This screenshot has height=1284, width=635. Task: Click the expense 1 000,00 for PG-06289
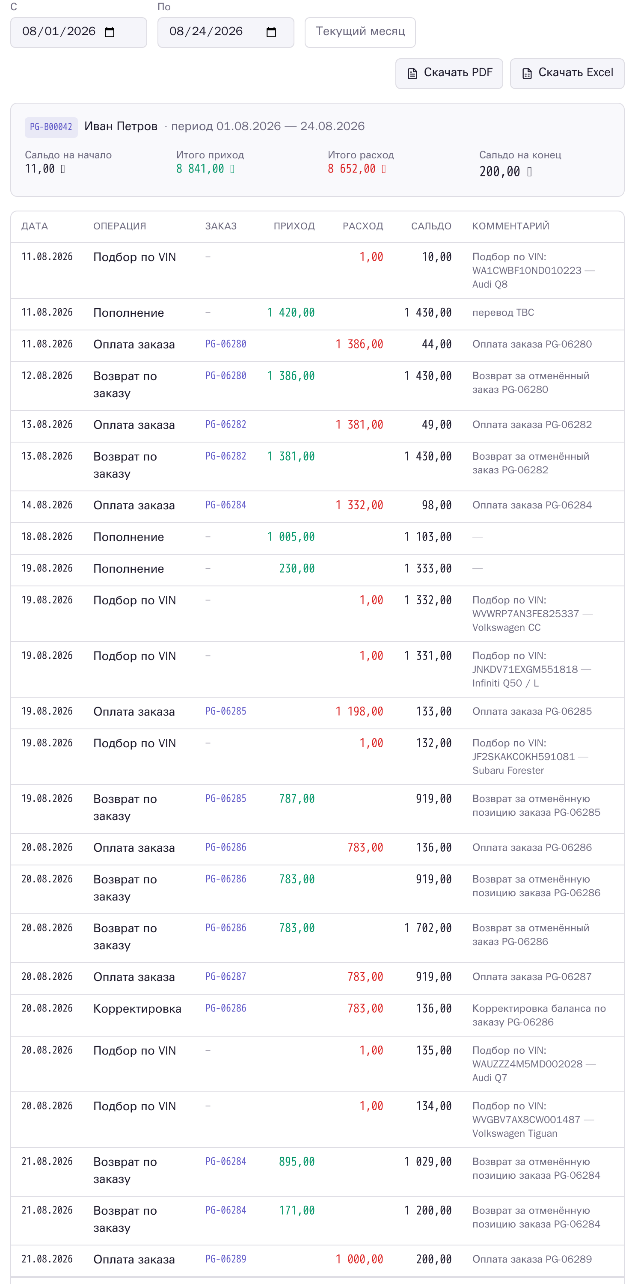click(359, 1259)
